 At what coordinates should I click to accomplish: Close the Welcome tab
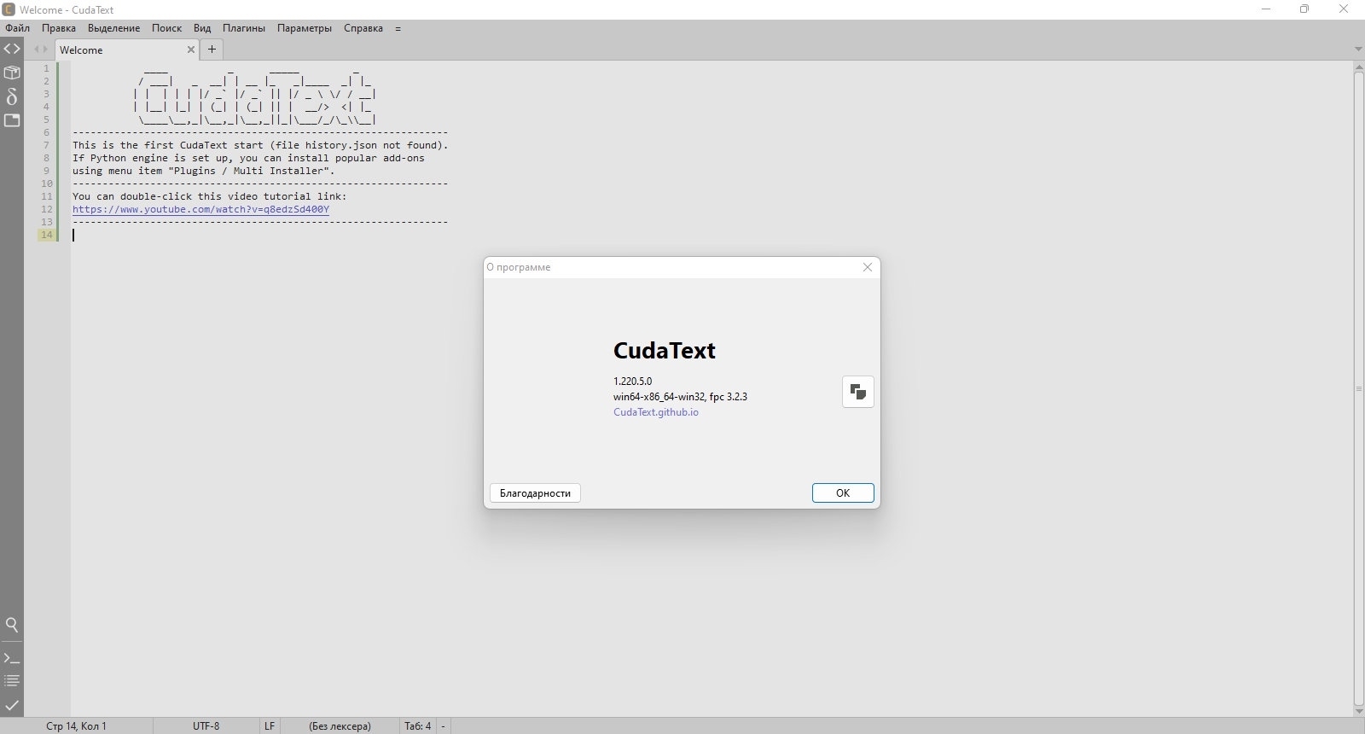[x=191, y=50]
